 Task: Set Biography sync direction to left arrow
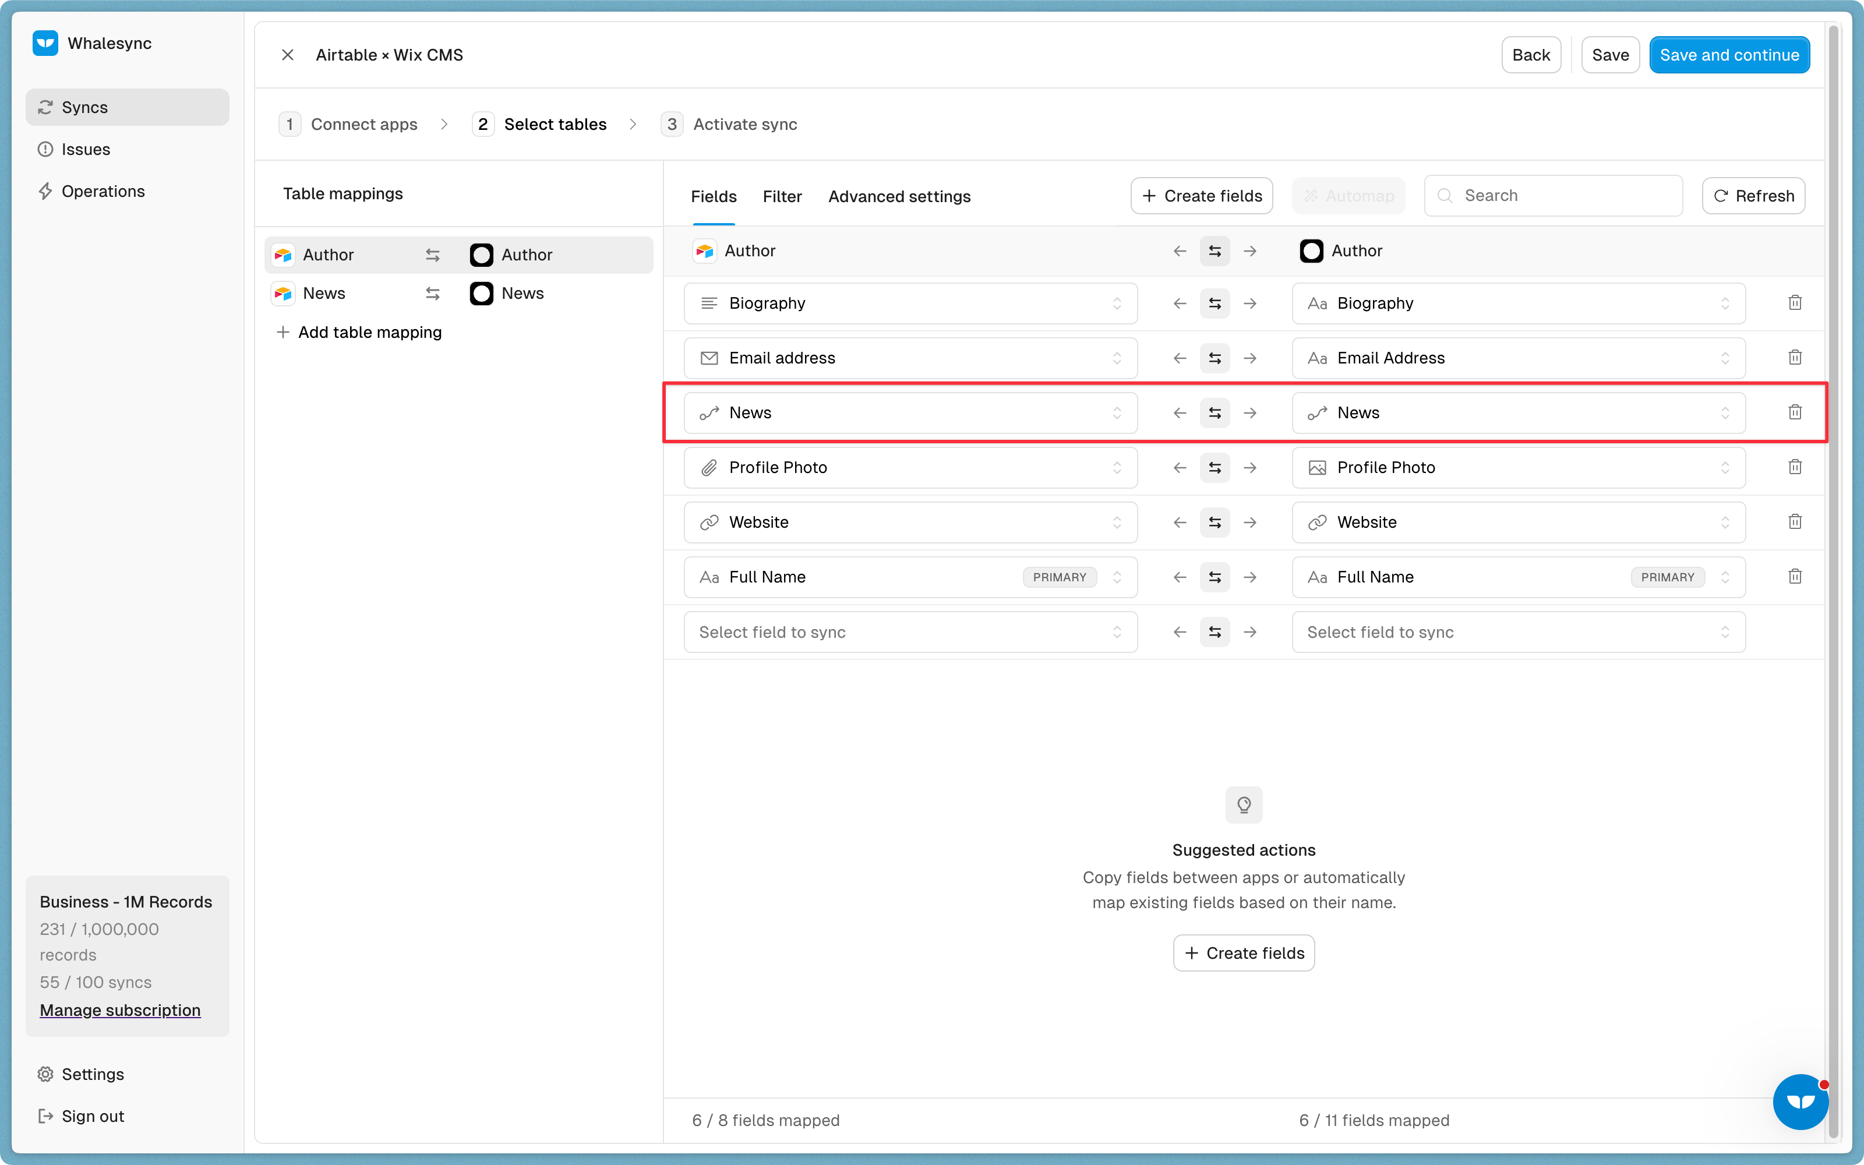click(x=1180, y=303)
